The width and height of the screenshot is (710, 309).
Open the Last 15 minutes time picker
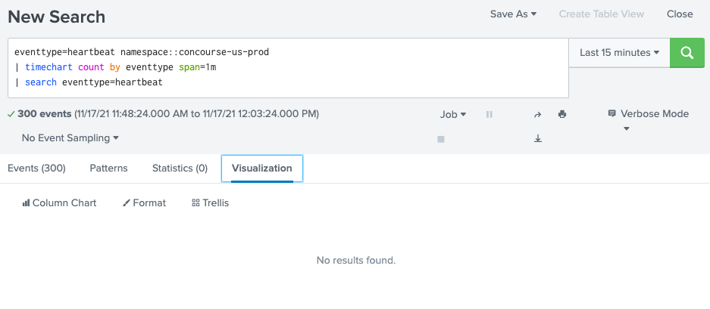[x=619, y=52]
